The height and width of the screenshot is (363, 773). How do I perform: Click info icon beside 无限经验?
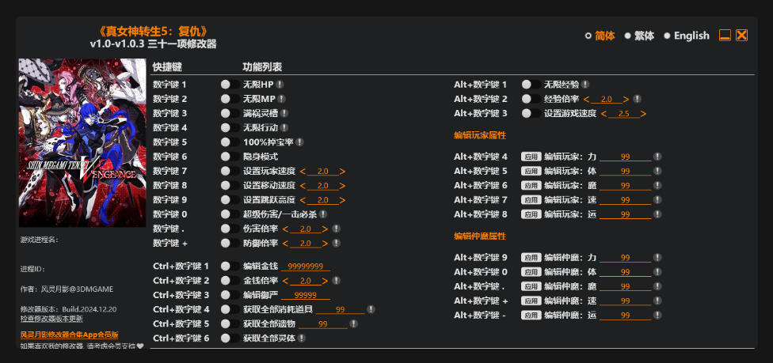(x=585, y=84)
